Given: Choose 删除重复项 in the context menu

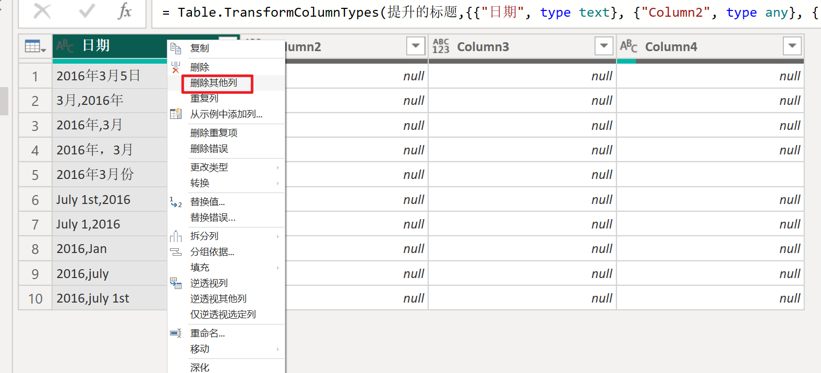Looking at the screenshot, I should pos(214,133).
